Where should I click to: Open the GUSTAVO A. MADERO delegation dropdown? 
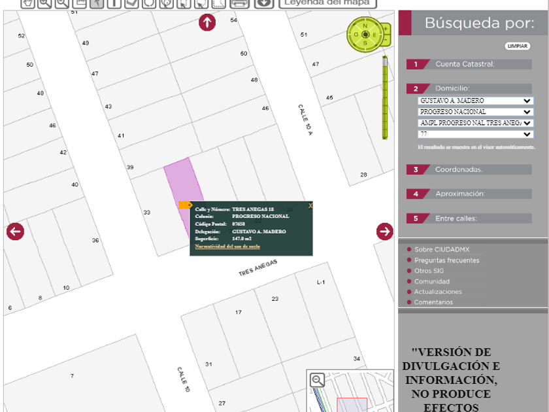click(x=475, y=101)
